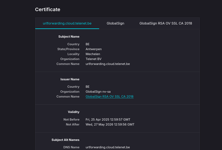Image resolution: width=222 pixels, height=150 pixels.
Task: Follow the GlobalSign RSA OV SSL CA 2018 issuer link
Action: (109, 97)
